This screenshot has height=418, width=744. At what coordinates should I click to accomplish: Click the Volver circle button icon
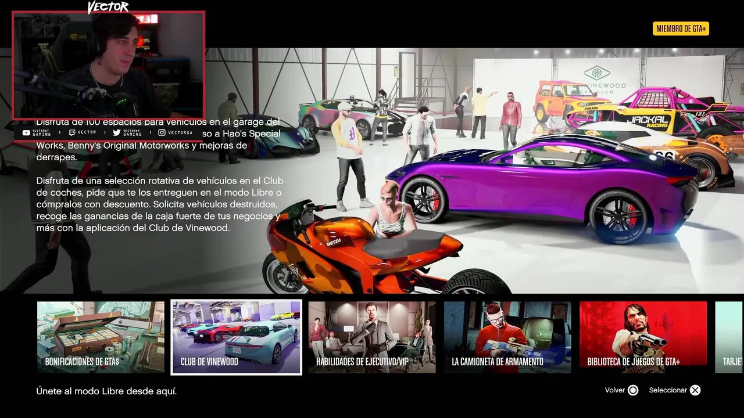pos(633,390)
